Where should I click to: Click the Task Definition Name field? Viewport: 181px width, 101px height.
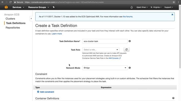point(105,41)
